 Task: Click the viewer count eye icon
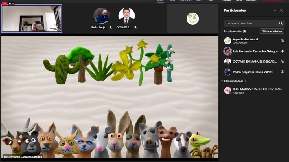10,4
